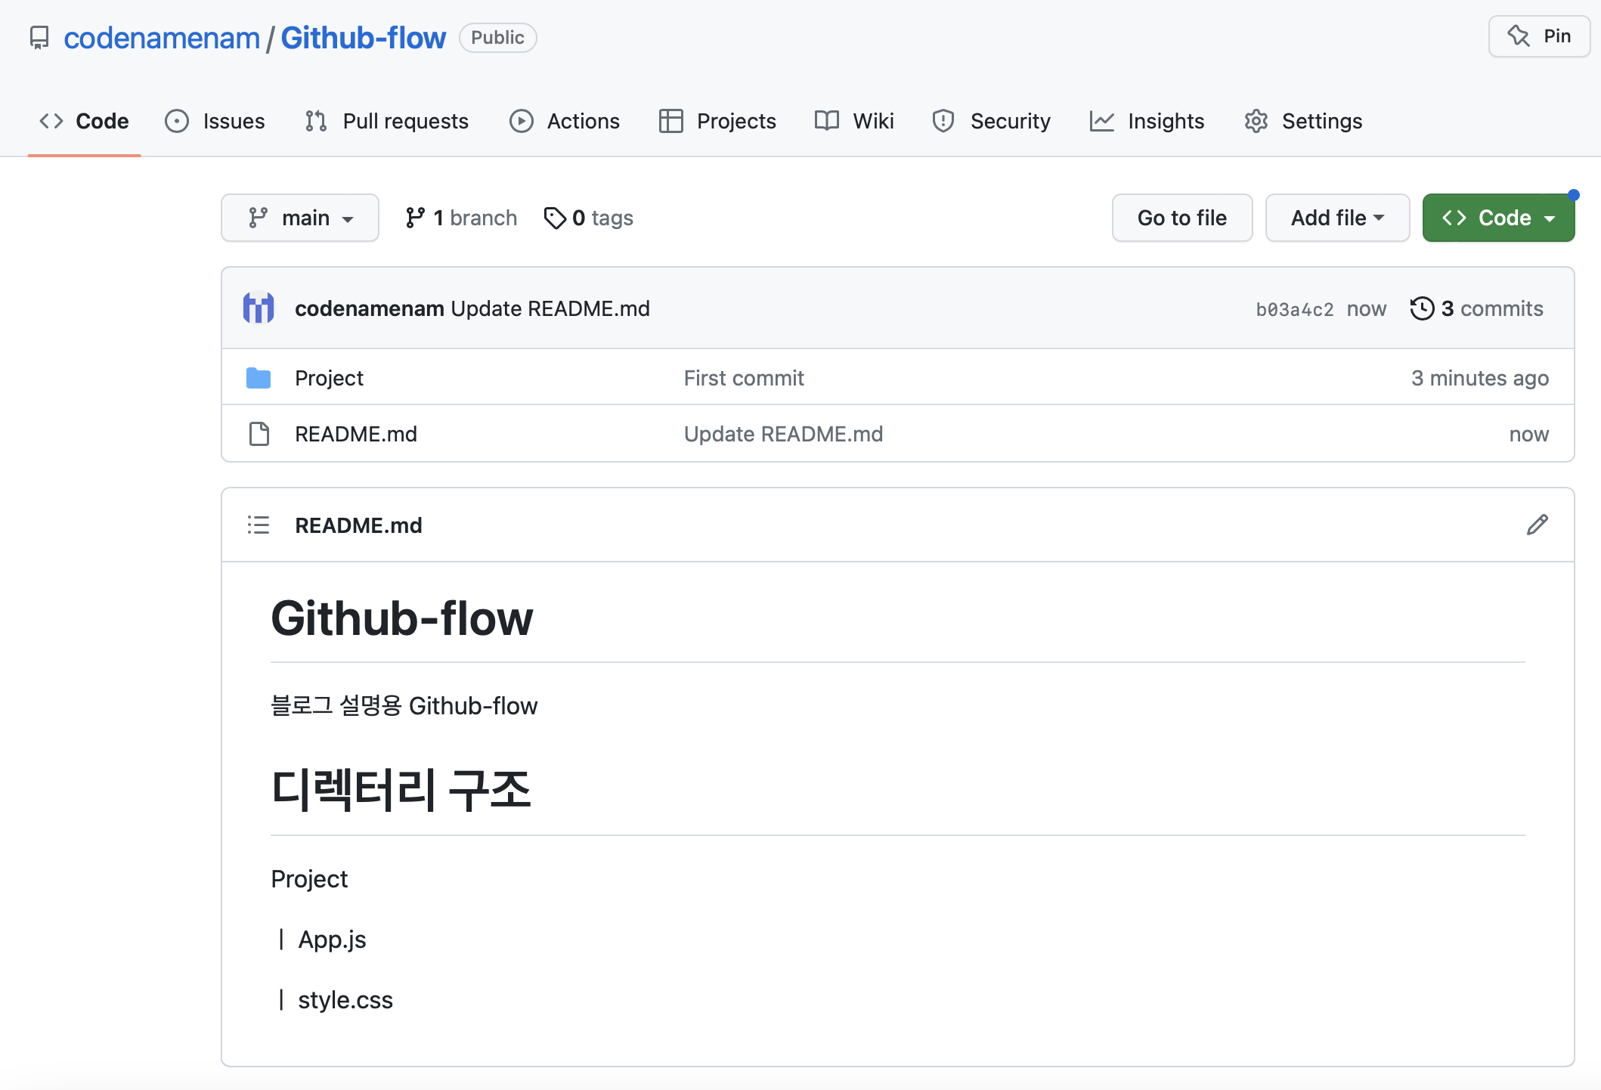Go to the Actions tab
The image size is (1601, 1090).
(565, 121)
